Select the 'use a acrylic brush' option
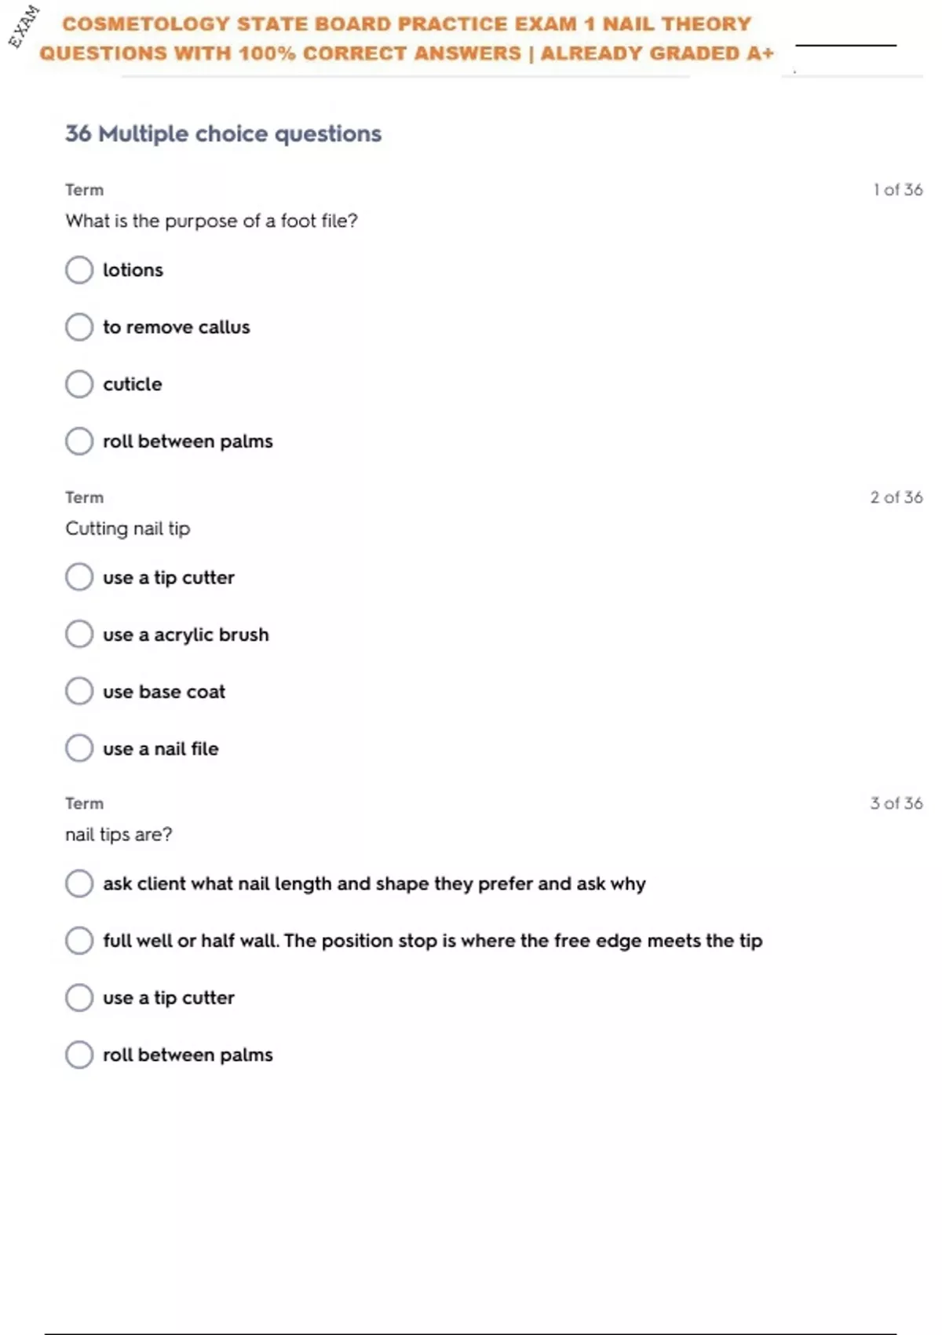Image resolution: width=942 pixels, height=1335 pixels. click(79, 635)
